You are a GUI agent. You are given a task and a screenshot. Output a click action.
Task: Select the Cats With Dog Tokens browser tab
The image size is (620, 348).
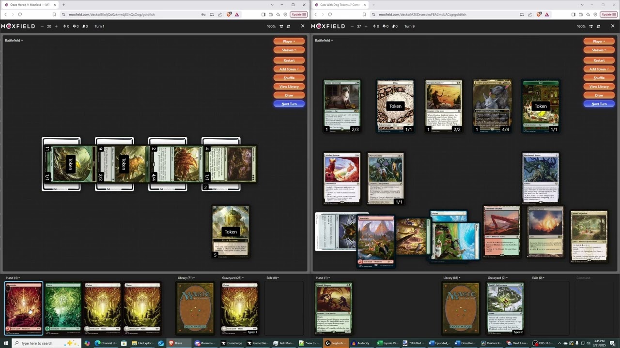click(340, 5)
